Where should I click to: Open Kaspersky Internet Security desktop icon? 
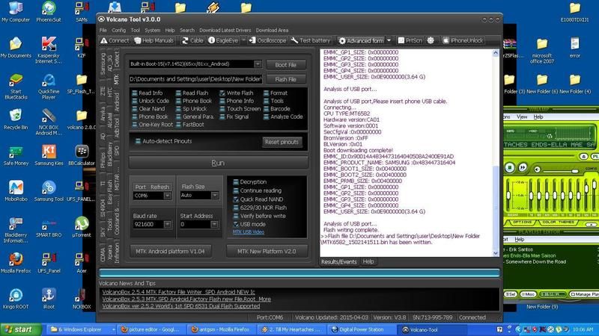click(49, 49)
